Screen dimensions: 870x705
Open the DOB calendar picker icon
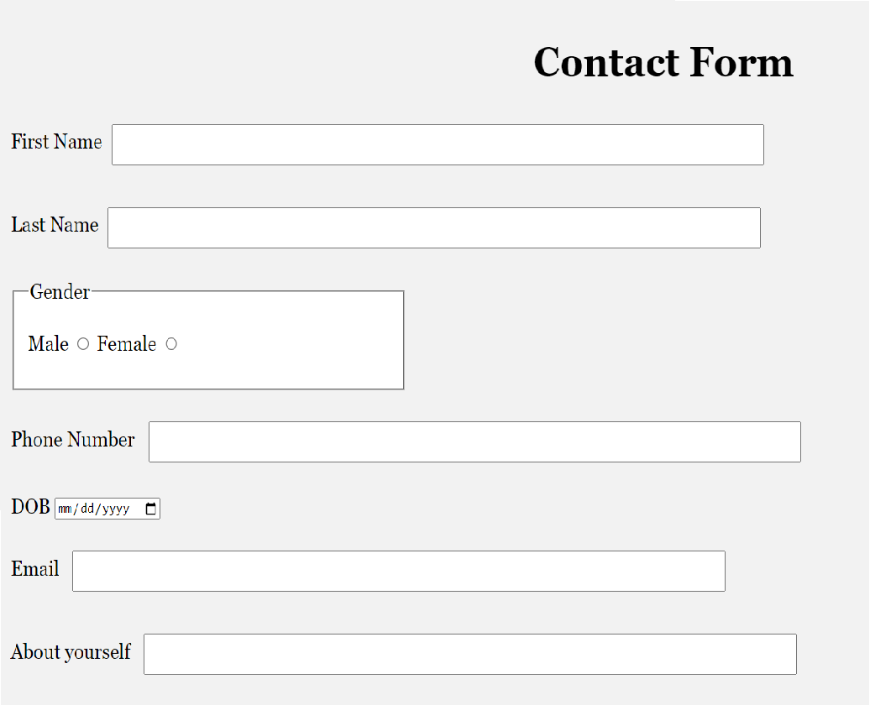point(150,509)
